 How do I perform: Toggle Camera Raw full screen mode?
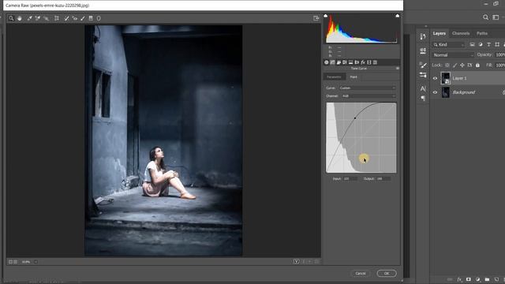point(316,18)
